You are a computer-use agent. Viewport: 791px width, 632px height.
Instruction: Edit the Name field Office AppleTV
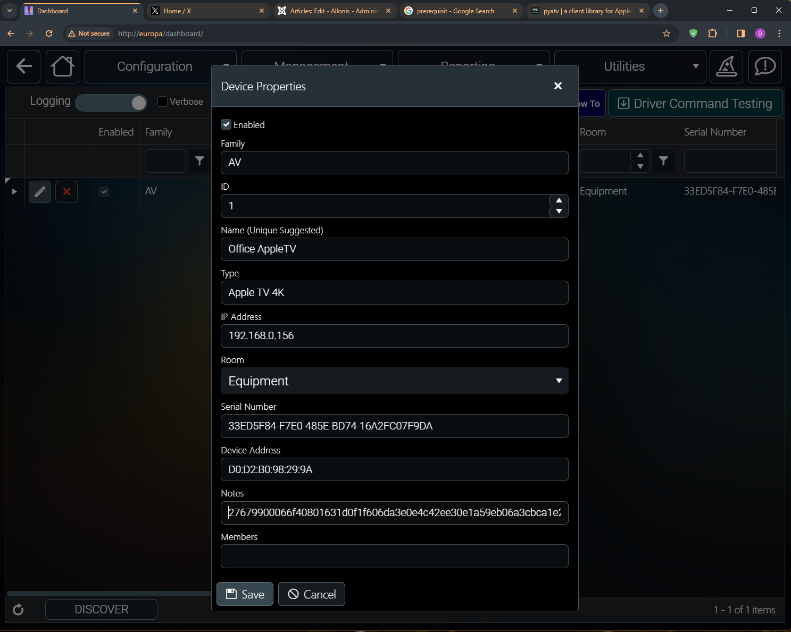tap(395, 249)
